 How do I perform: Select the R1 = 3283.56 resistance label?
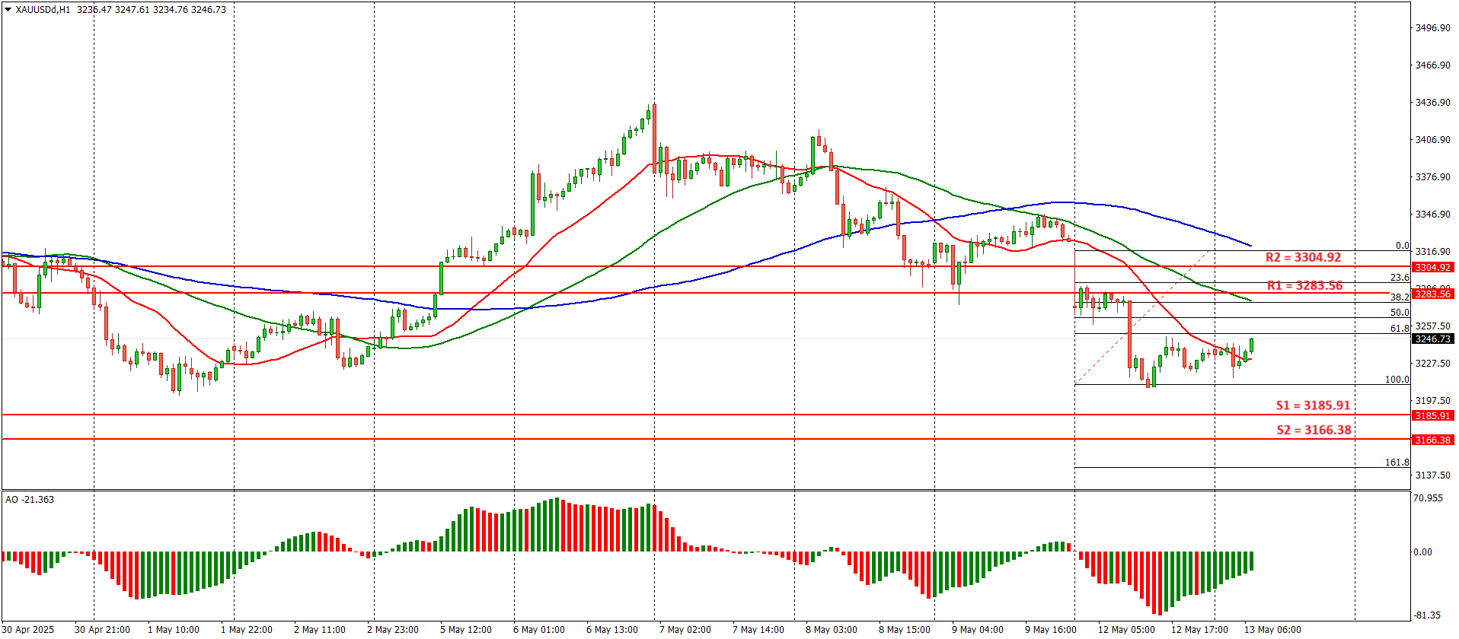click(x=1304, y=285)
